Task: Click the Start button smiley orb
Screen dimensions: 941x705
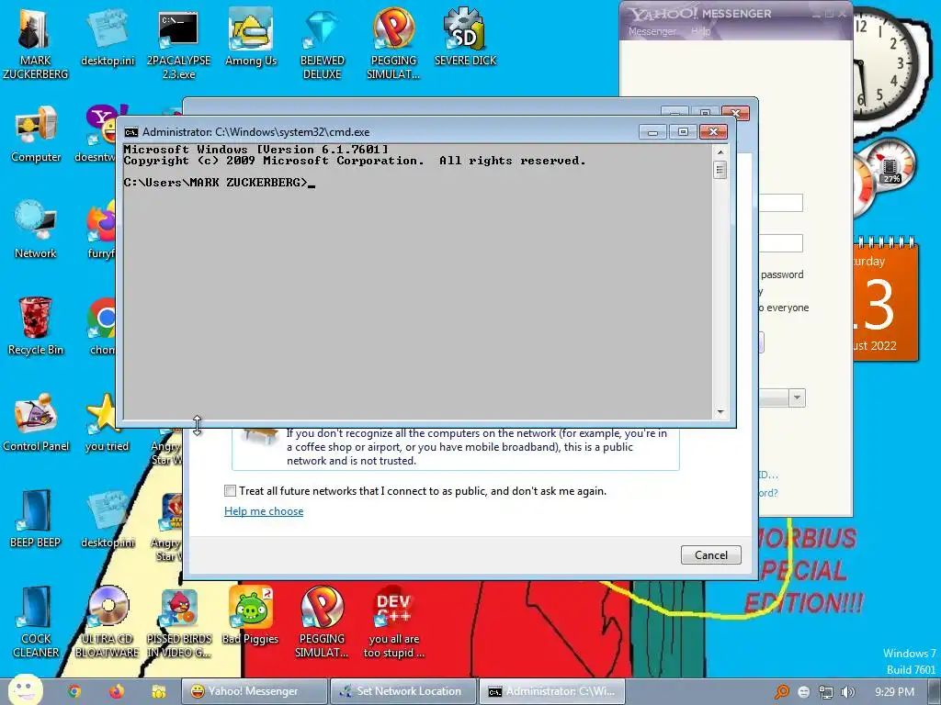Action: (x=25, y=689)
